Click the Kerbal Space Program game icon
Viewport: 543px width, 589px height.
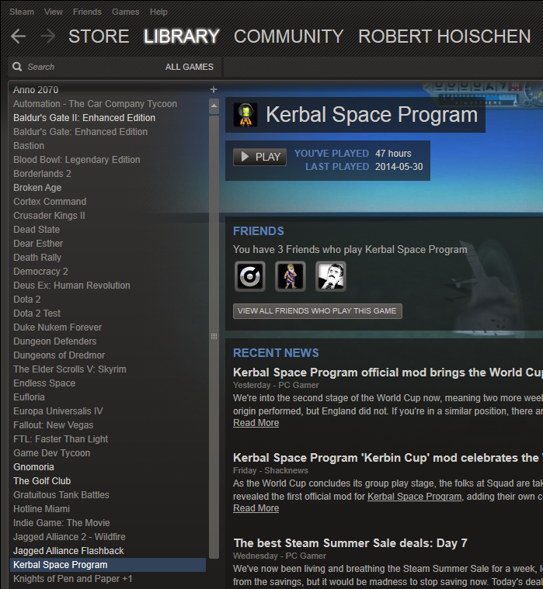click(x=245, y=115)
